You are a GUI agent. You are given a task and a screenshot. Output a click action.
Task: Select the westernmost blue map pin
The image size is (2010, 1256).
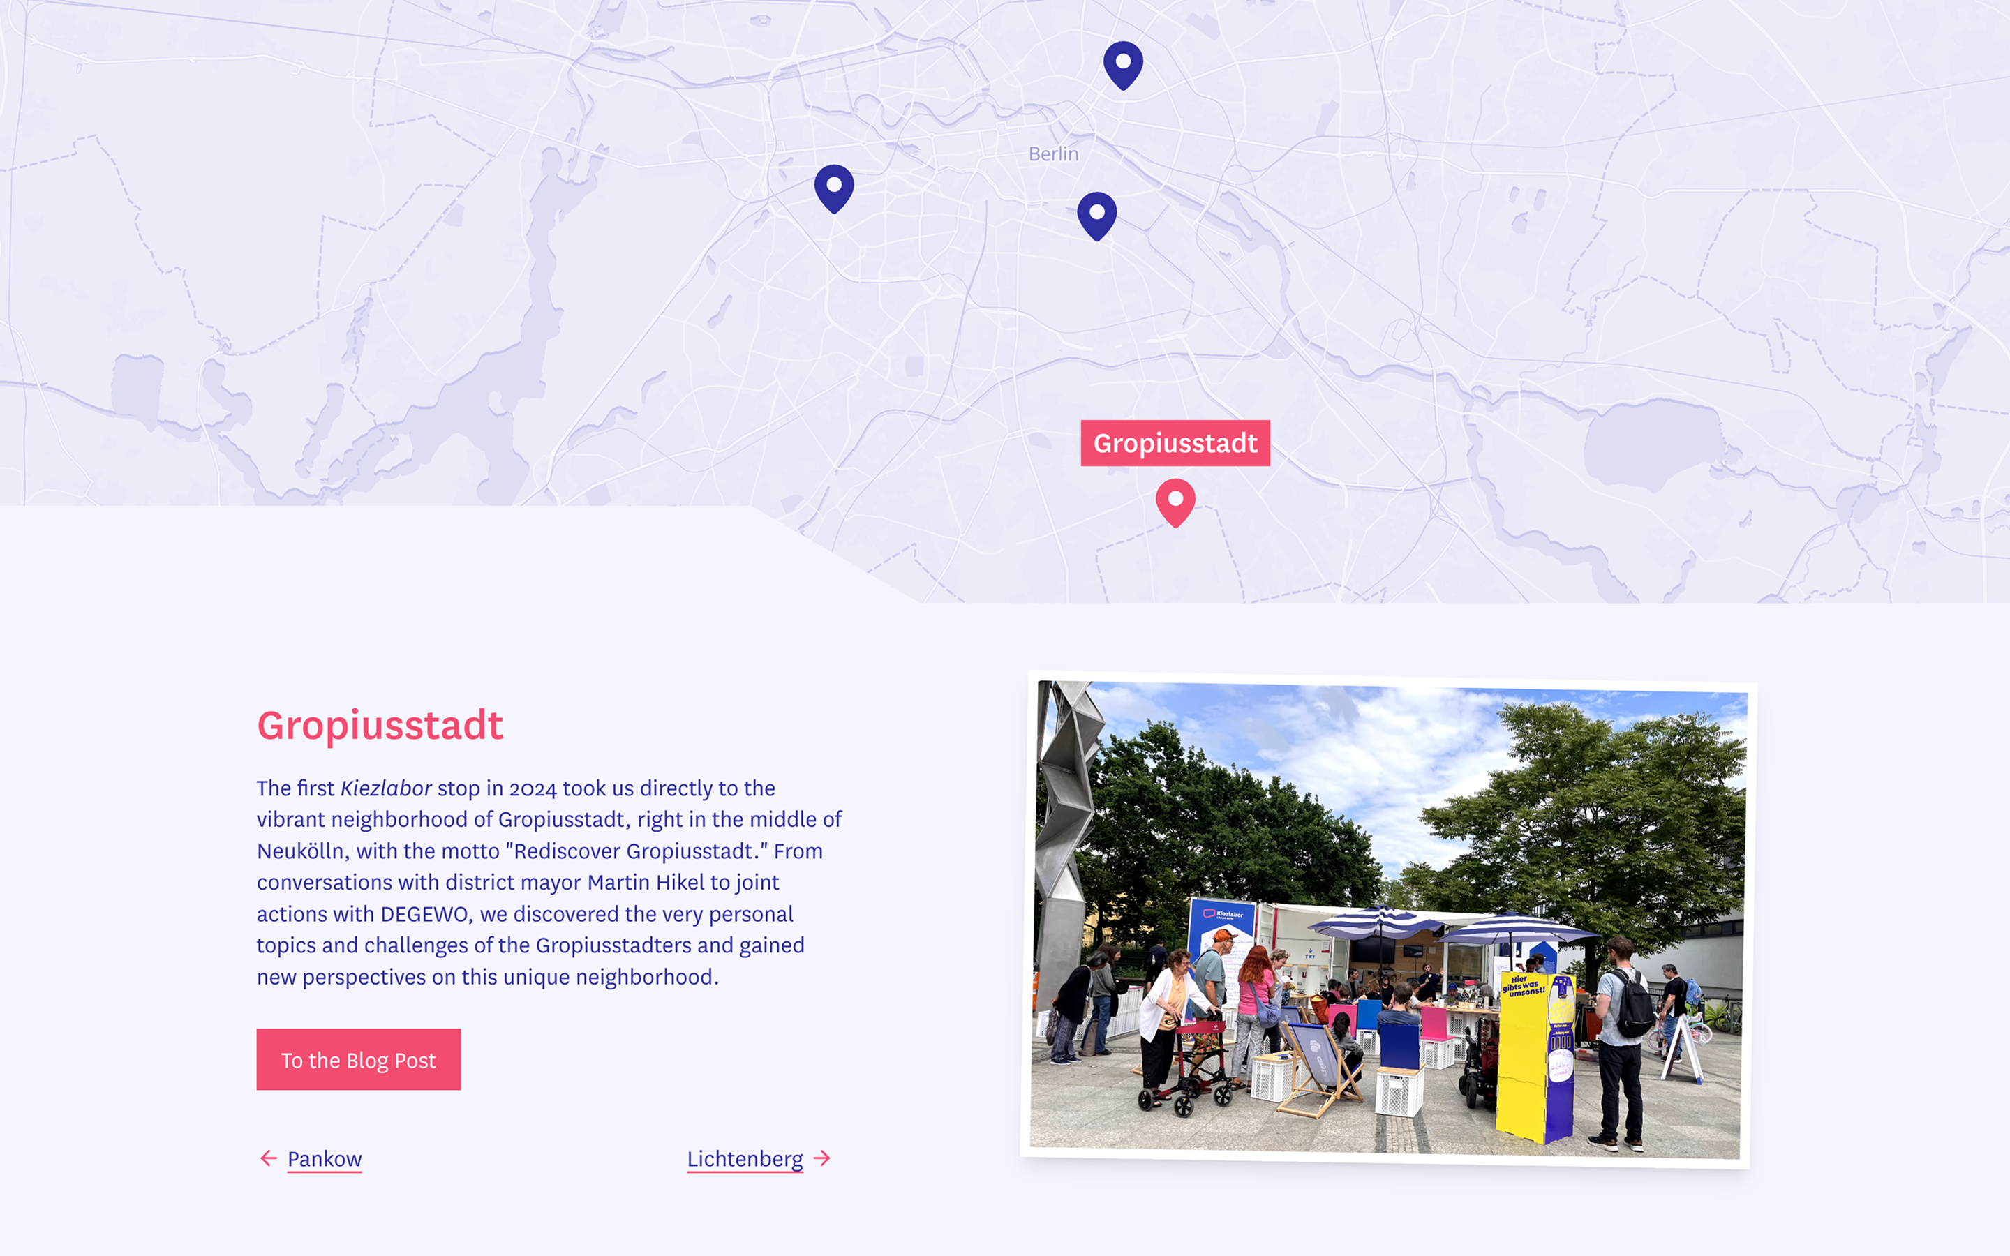click(834, 188)
